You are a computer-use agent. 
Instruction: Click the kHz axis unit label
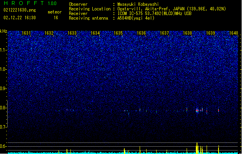[x=3, y=31]
